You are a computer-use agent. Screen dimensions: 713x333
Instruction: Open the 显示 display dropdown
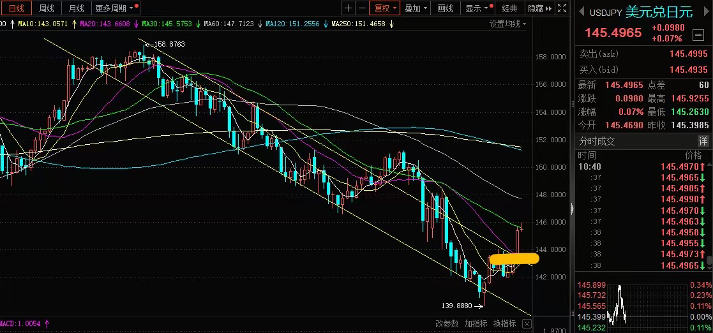coord(477,8)
